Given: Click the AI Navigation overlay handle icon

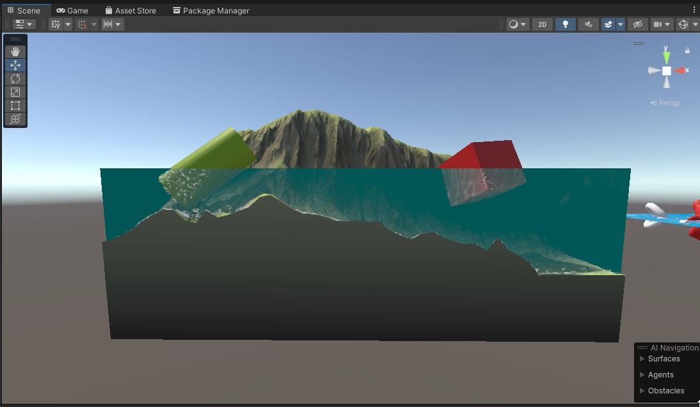Looking at the screenshot, I should point(642,347).
